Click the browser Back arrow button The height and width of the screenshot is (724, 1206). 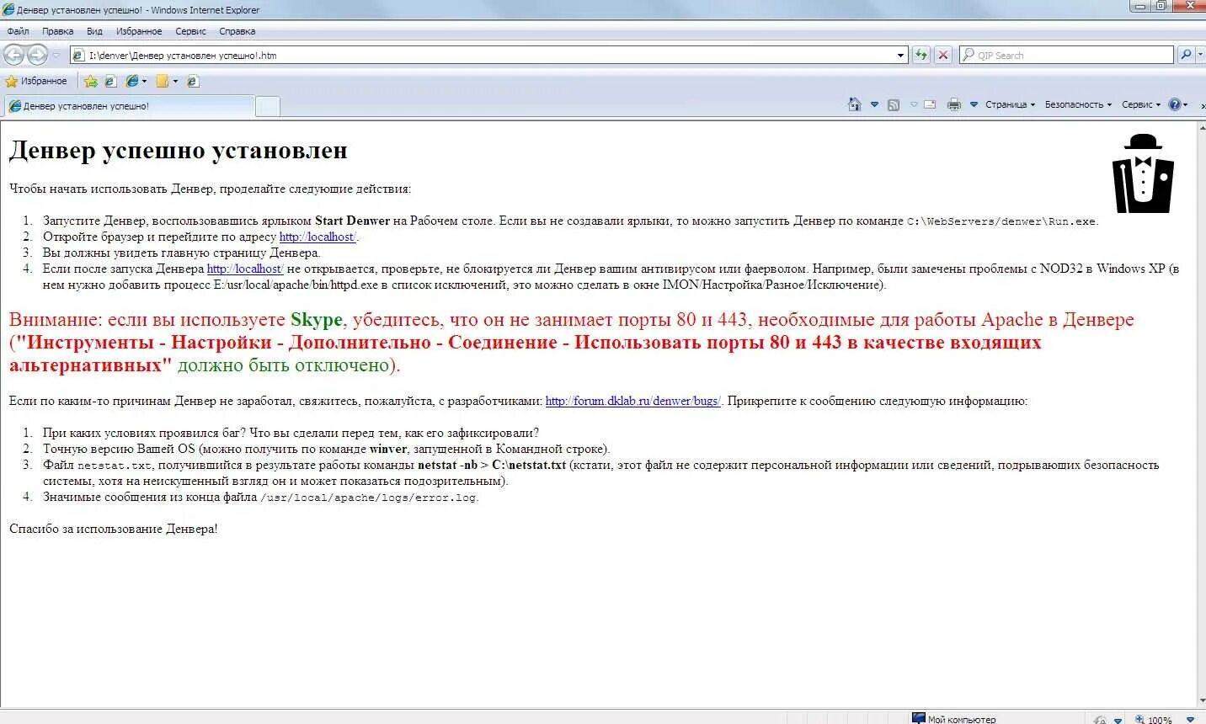click(13, 56)
